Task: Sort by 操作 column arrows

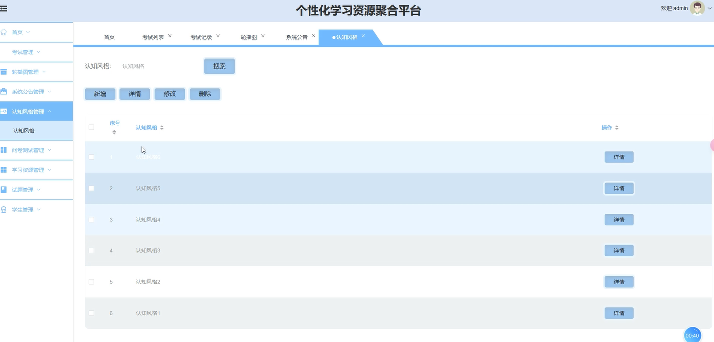Action: click(x=617, y=128)
